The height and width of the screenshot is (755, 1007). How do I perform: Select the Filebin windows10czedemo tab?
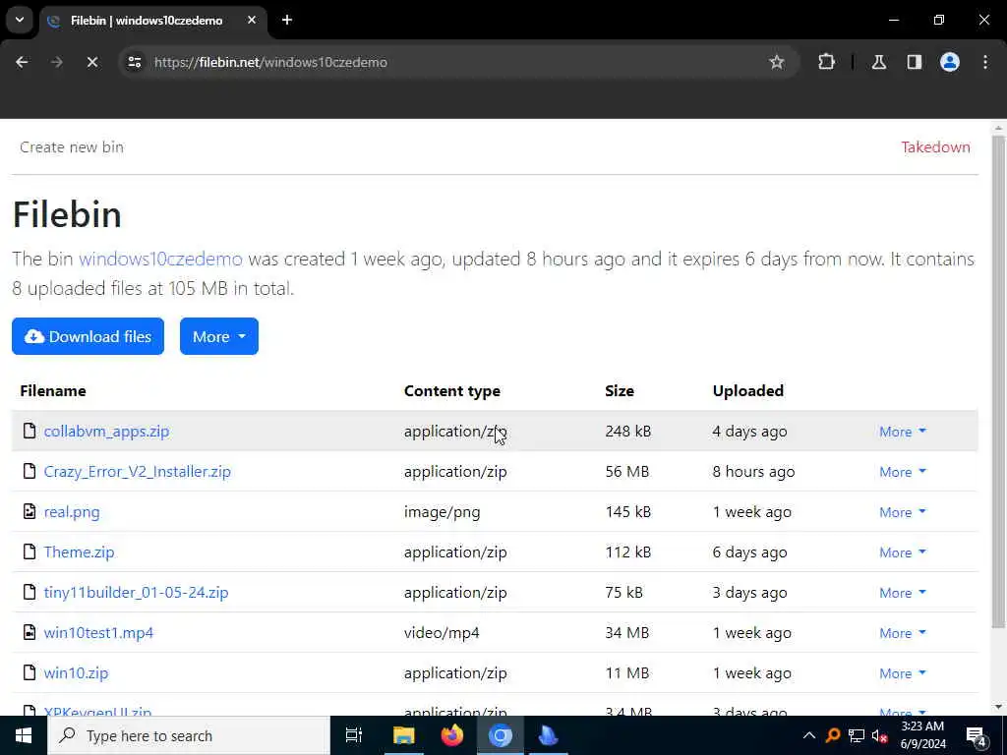click(x=152, y=21)
